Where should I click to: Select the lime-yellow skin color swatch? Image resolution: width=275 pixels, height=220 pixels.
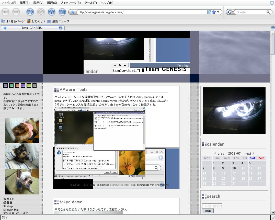[29, 85]
